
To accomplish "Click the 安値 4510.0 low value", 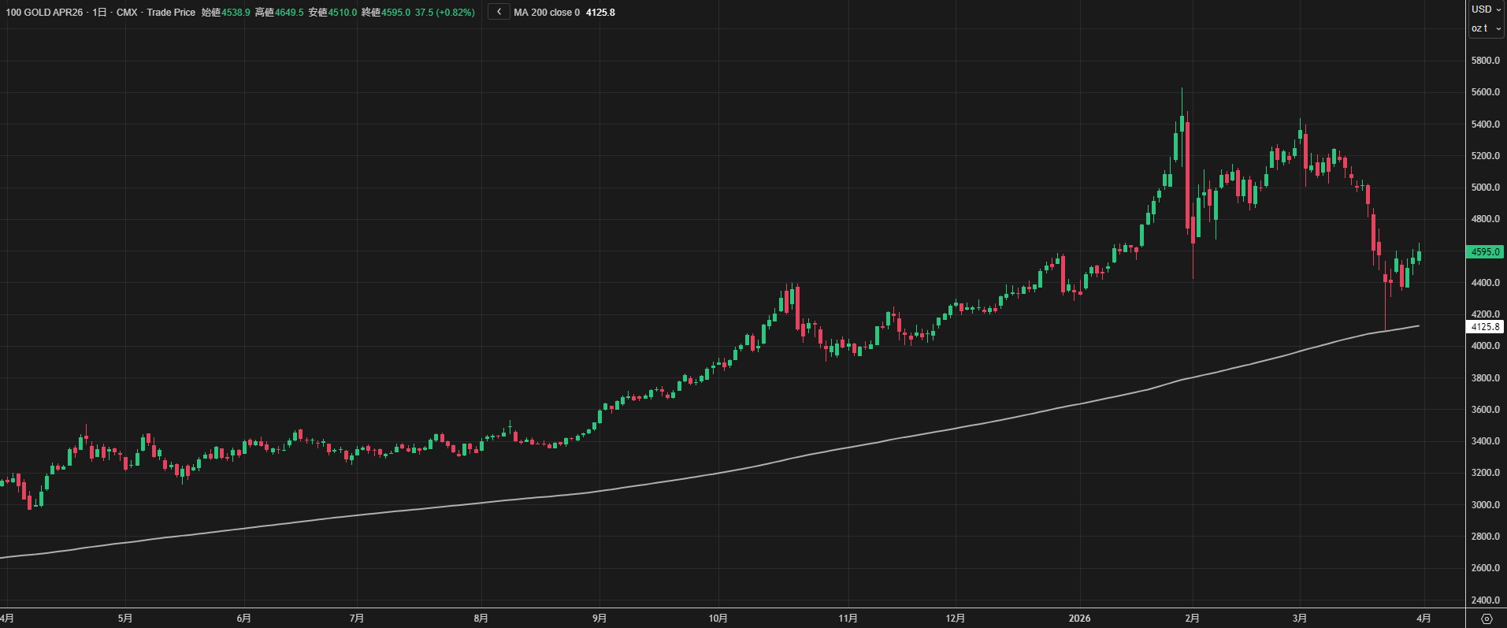I will [x=343, y=13].
